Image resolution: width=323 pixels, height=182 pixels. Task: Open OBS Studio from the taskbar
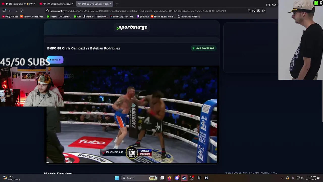point(192,178)
